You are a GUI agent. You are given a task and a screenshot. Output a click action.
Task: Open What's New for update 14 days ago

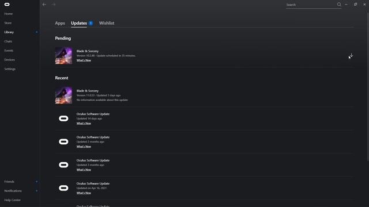[x=84, y=123]
